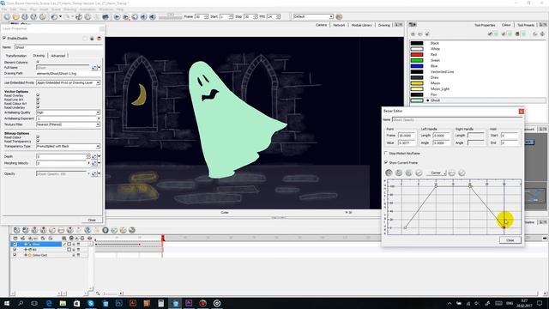Expand the BG layer in timeline
Viewport: 549px width, 309px height.
click(26, 250)
